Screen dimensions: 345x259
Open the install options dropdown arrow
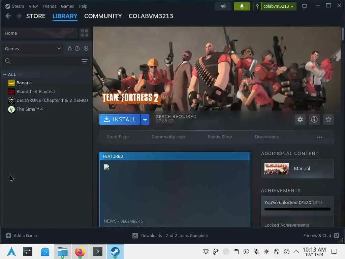(145, 119)
